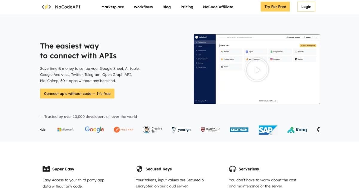View the Pricing page
Viewport: 359px width, 188px height.
coord(187,7)
